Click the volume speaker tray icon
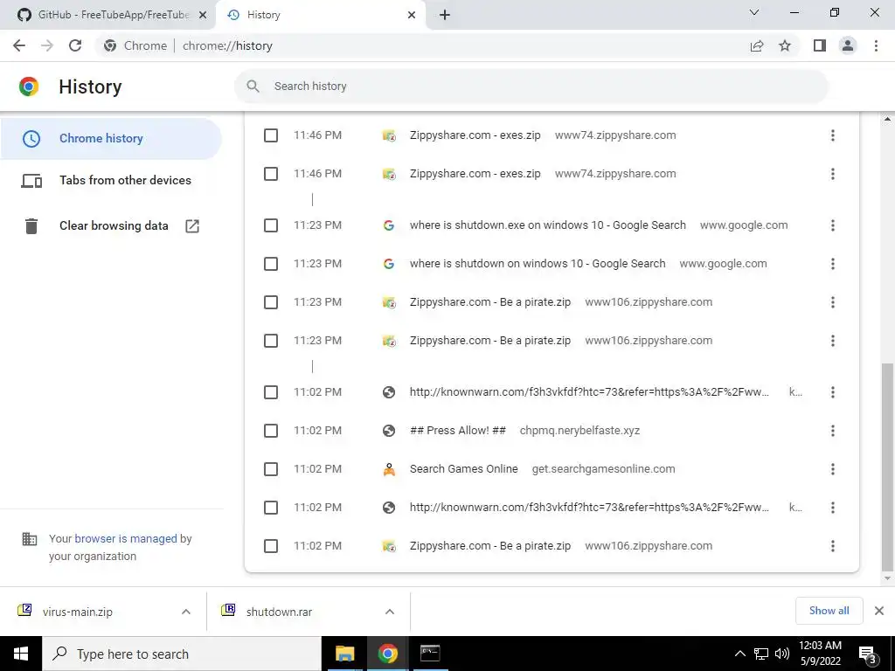Viewport: 895px width, 671px height. (782, 654)
